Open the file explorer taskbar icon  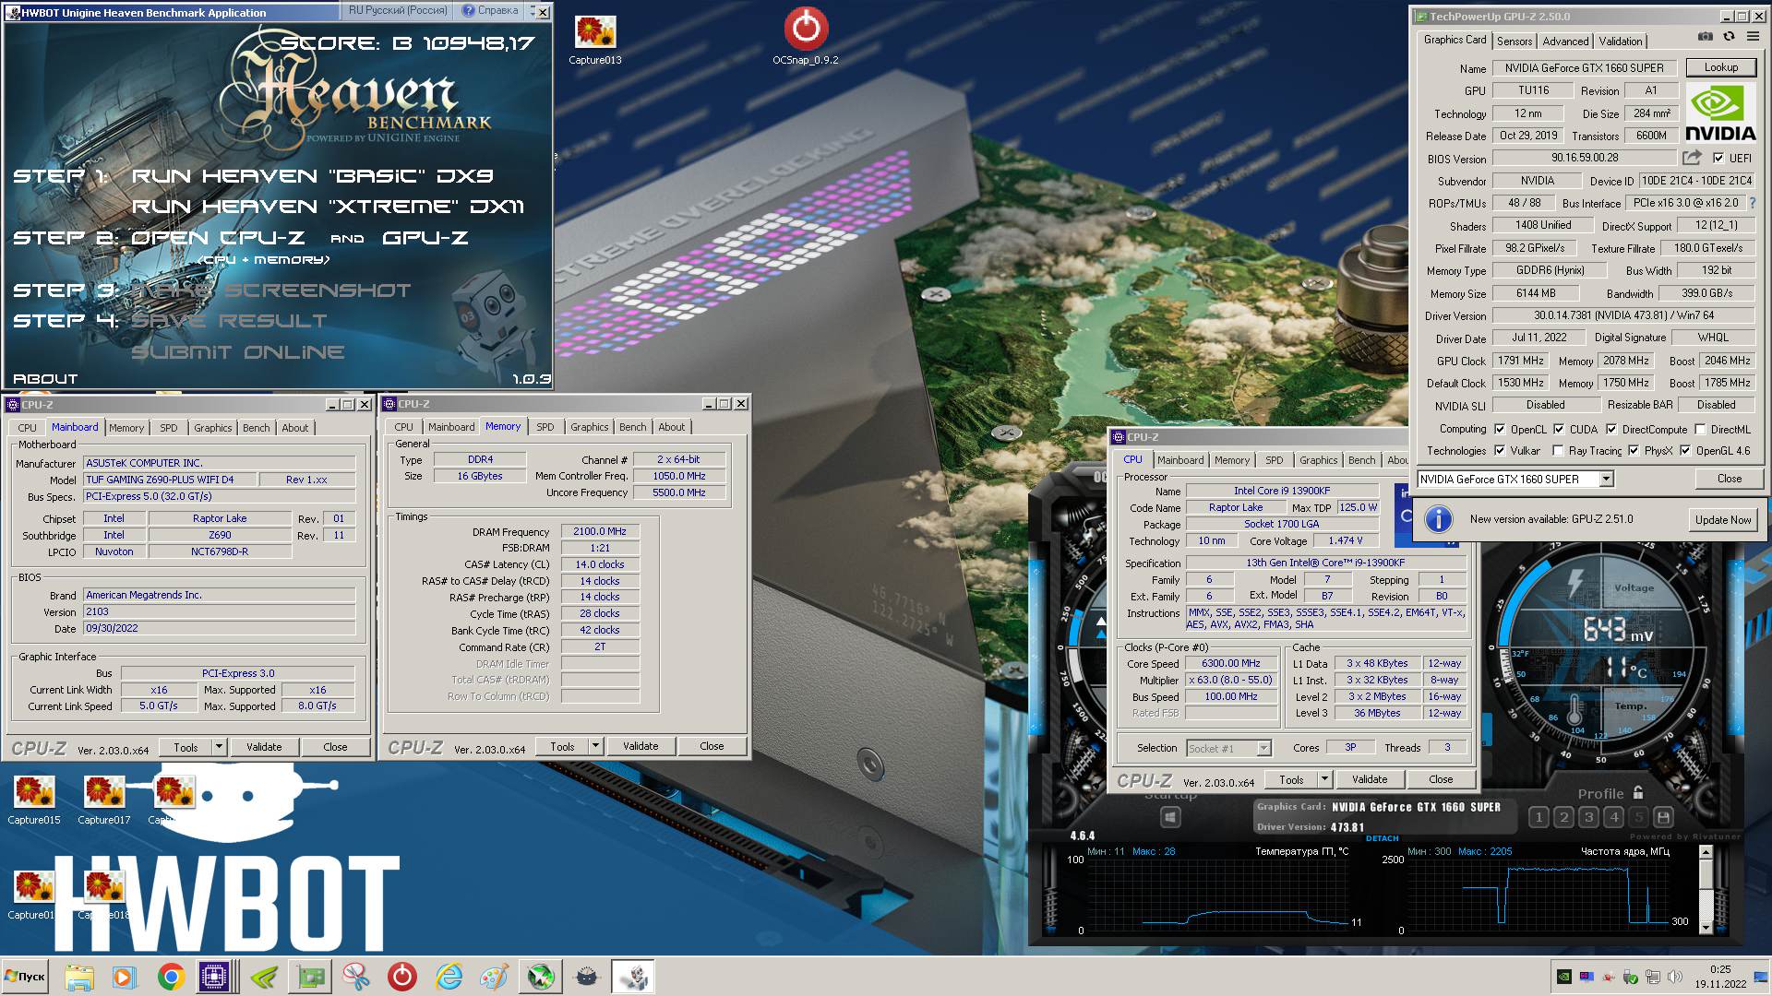coord(79,977)
